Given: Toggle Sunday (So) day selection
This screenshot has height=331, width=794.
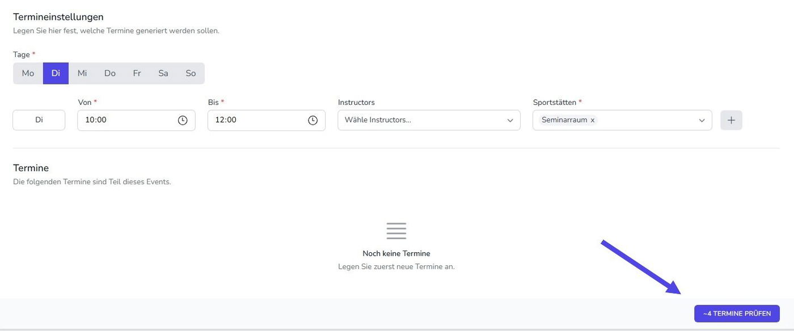Looking at the screenshot, I should 191,73.
